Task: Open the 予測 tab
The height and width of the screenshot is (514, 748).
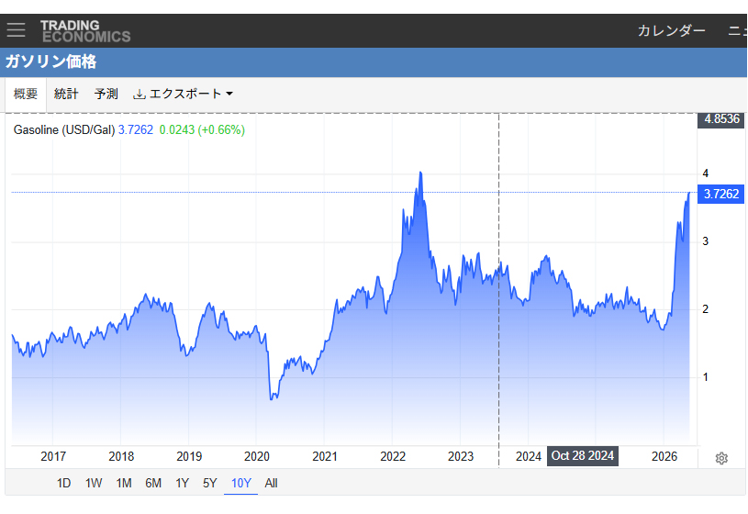Action: click(x=106, y=94)
